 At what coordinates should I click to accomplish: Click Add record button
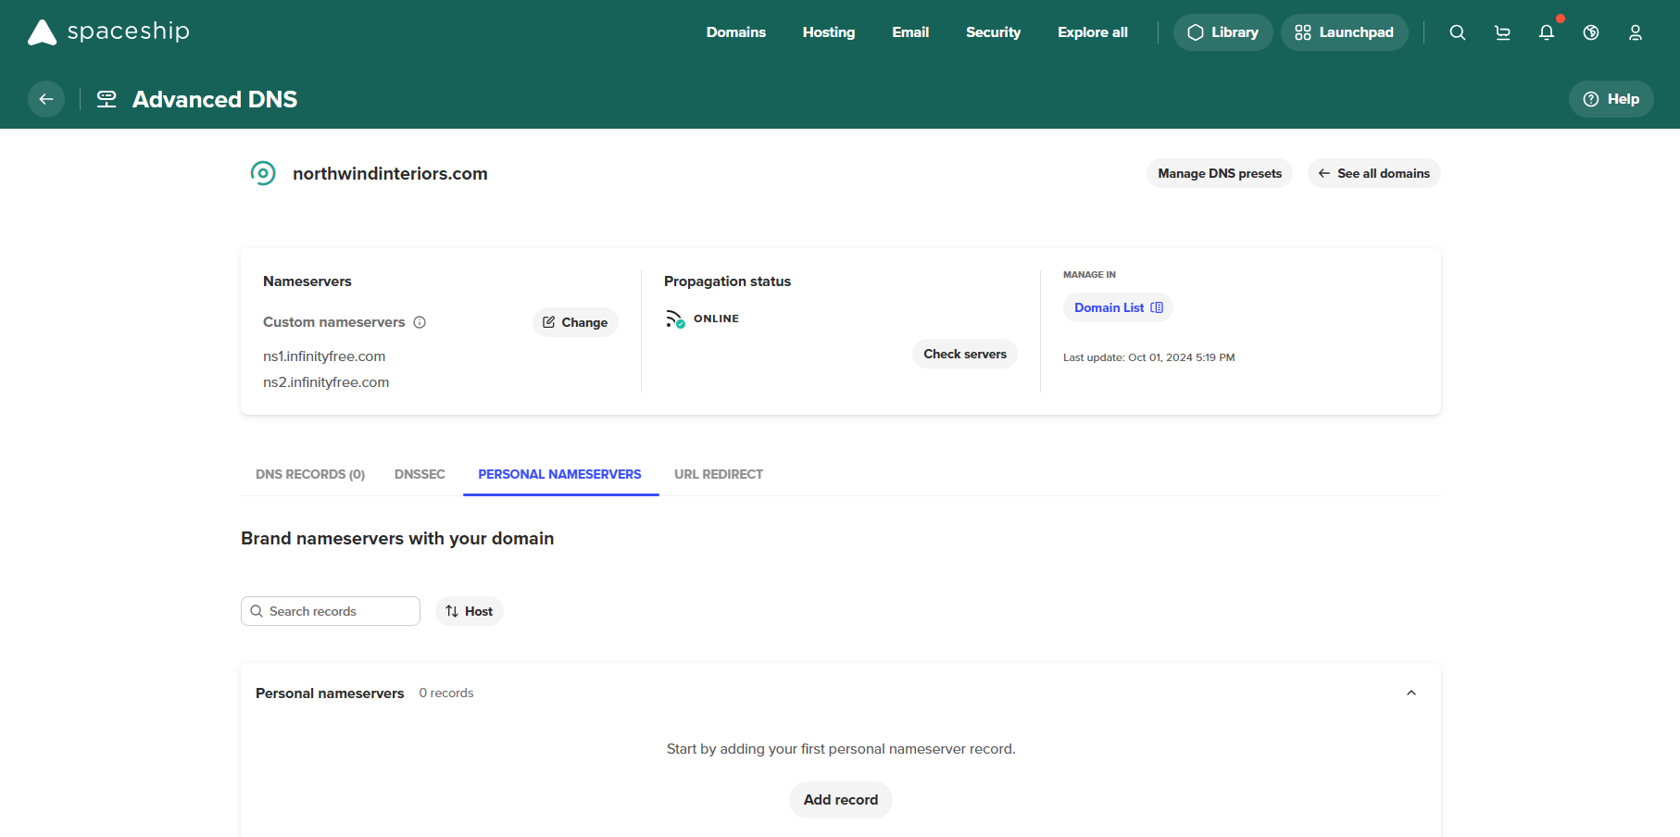[x=840, y=800]
